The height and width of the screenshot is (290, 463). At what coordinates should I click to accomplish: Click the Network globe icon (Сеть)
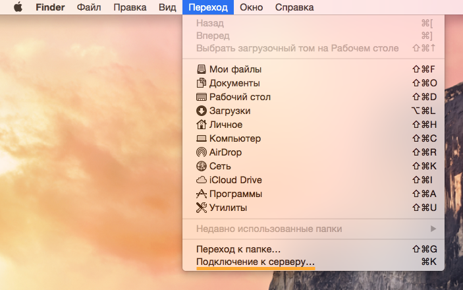202,166
